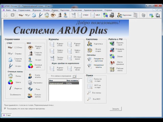Open frames eyeglasses toolbar icon
This screenshot has width=163, height=122.
tap(28, 15)
